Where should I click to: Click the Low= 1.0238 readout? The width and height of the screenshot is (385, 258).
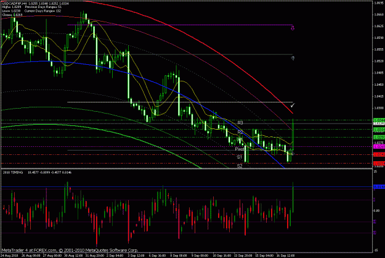point(11,11)
